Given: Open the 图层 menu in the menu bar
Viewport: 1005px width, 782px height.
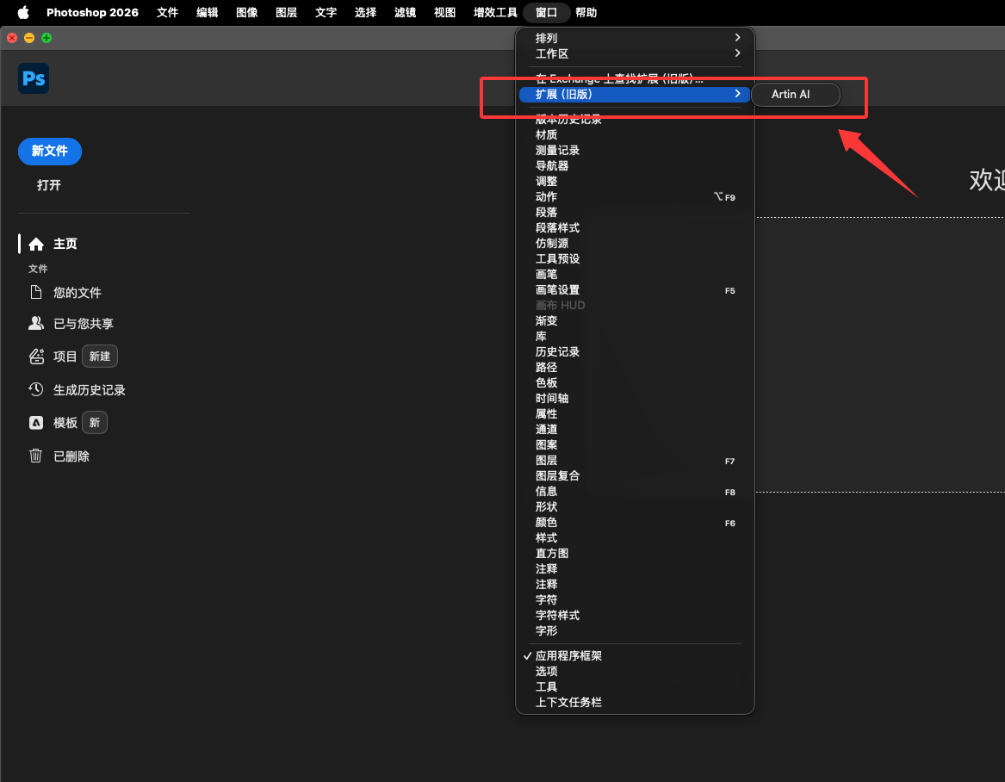Looking at the screenshot, I should click(x=286, y=12).
